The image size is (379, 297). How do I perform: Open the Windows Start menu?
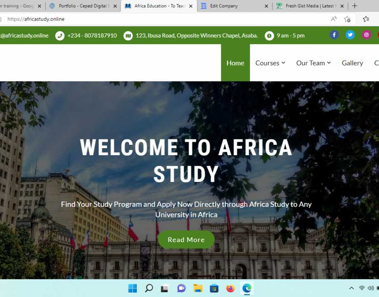pyautogui.click(x=132, y=288)
